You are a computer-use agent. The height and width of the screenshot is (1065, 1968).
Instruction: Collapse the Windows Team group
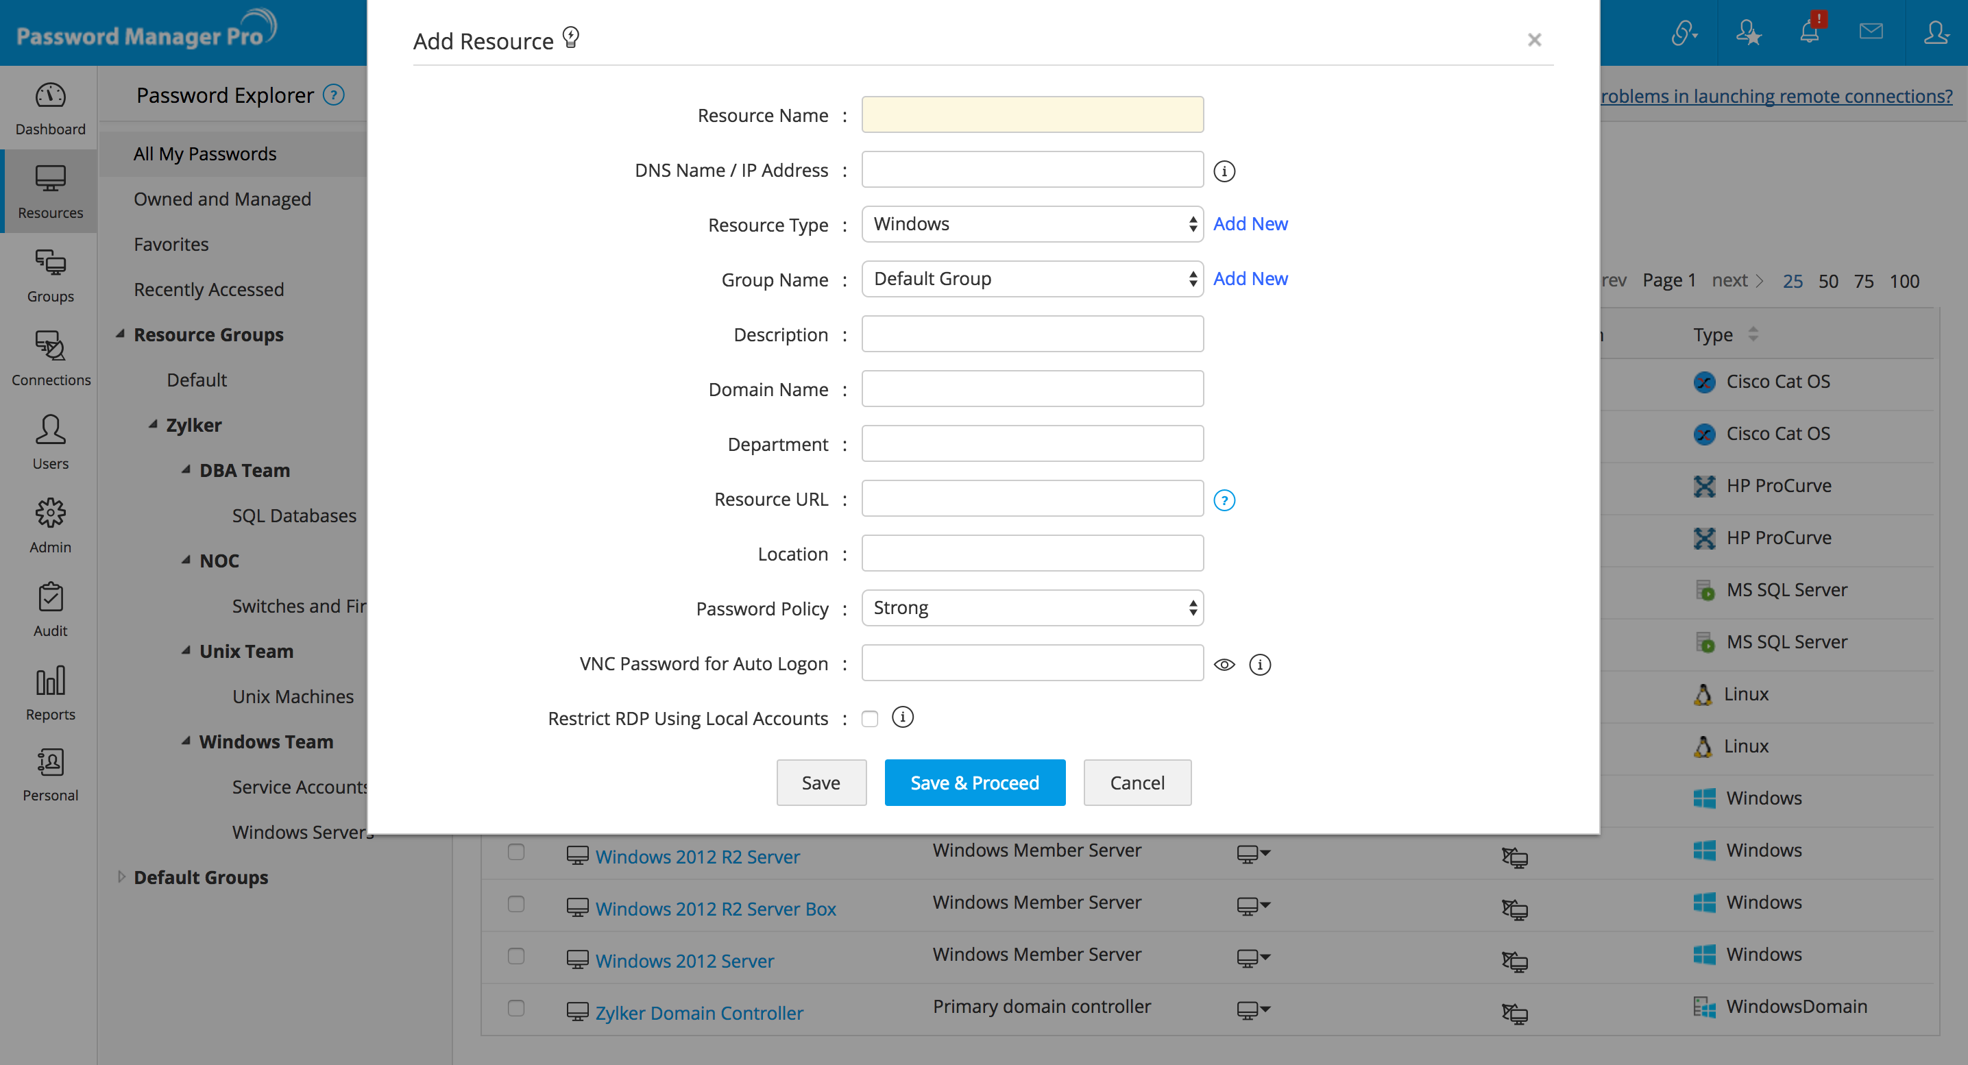186,740
